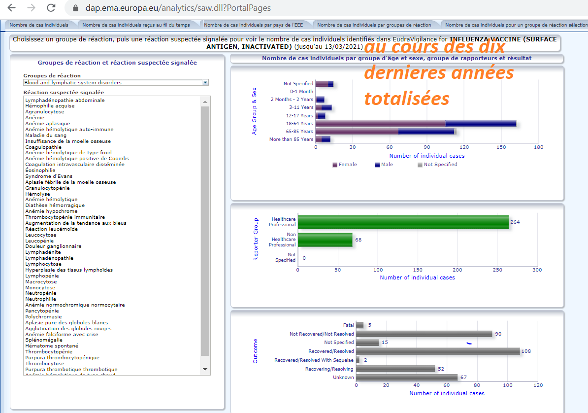Switch to cas individuels par pays tab
The image size is (588, 413).
tap(254, 25)
